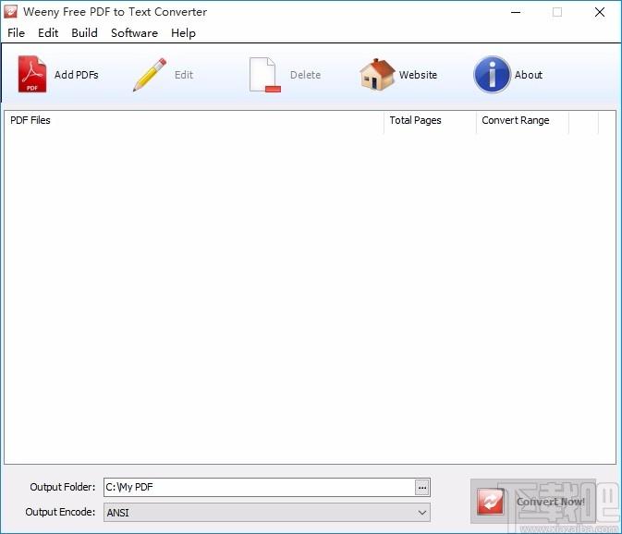Click the app logo in title bar
Image resolution: width=622 pixels, height=534 pixels.
point(11,11)
